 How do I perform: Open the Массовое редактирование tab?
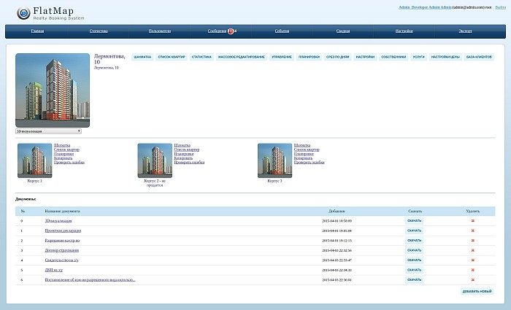(x=241, y=56)
